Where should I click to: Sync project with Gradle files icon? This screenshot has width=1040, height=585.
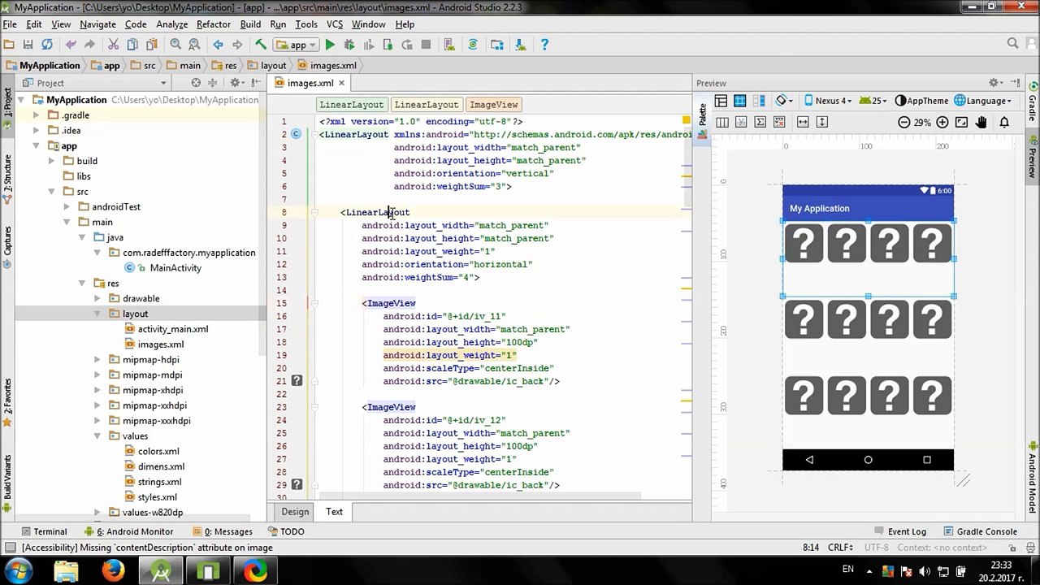point(473,45)
